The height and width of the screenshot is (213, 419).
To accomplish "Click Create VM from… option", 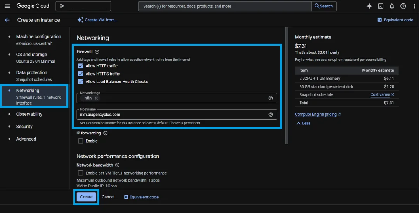I will pyautogui.click(x=97, y=20).
